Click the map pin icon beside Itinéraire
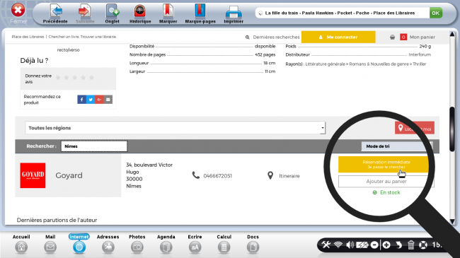 (x=270, y=175)
